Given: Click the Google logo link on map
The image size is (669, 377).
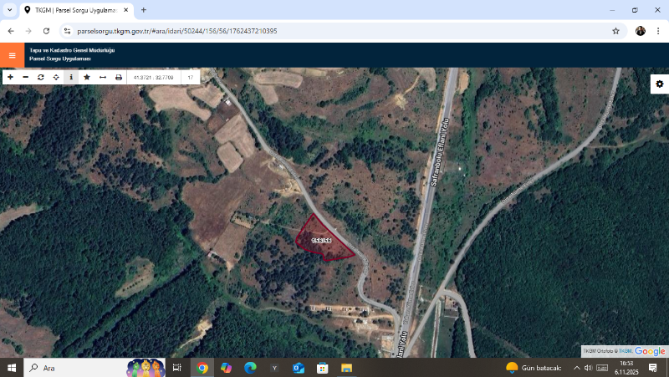Looking at the screenshot, I should coord(650,351).
